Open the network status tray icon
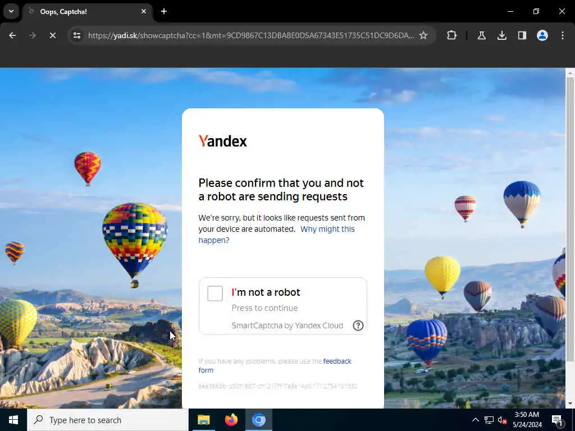This screenshot has height=431, width=575. point(489,420)
